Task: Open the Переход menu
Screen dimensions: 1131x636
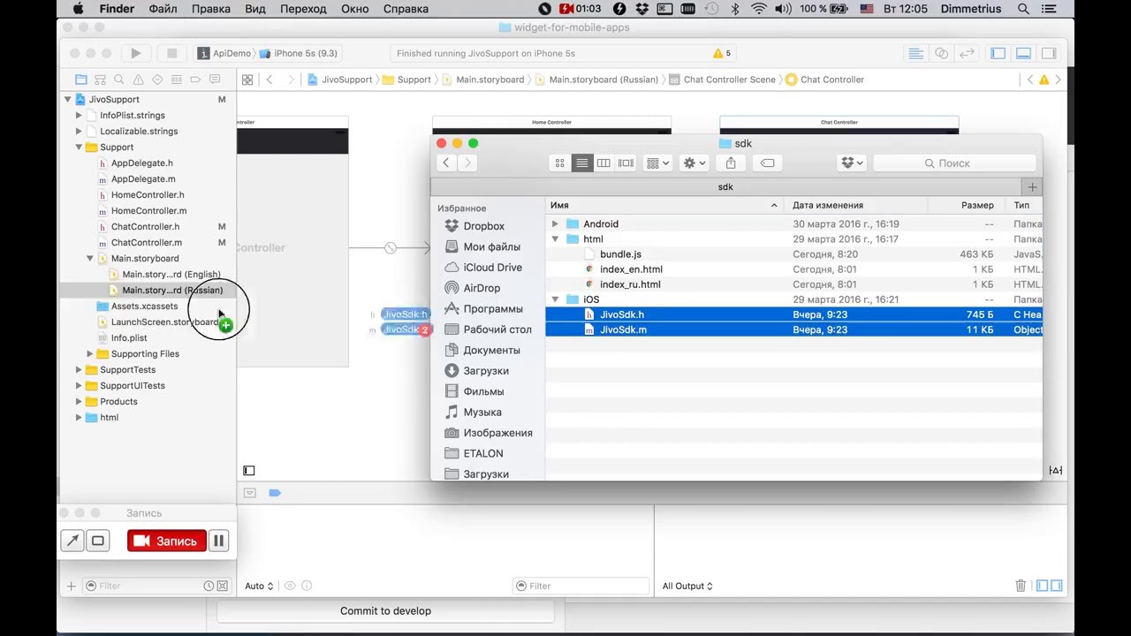Action: [303, 9]
